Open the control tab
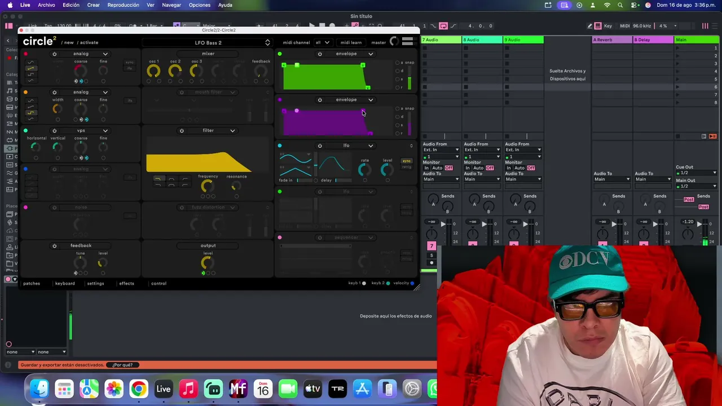 [159, 283]
